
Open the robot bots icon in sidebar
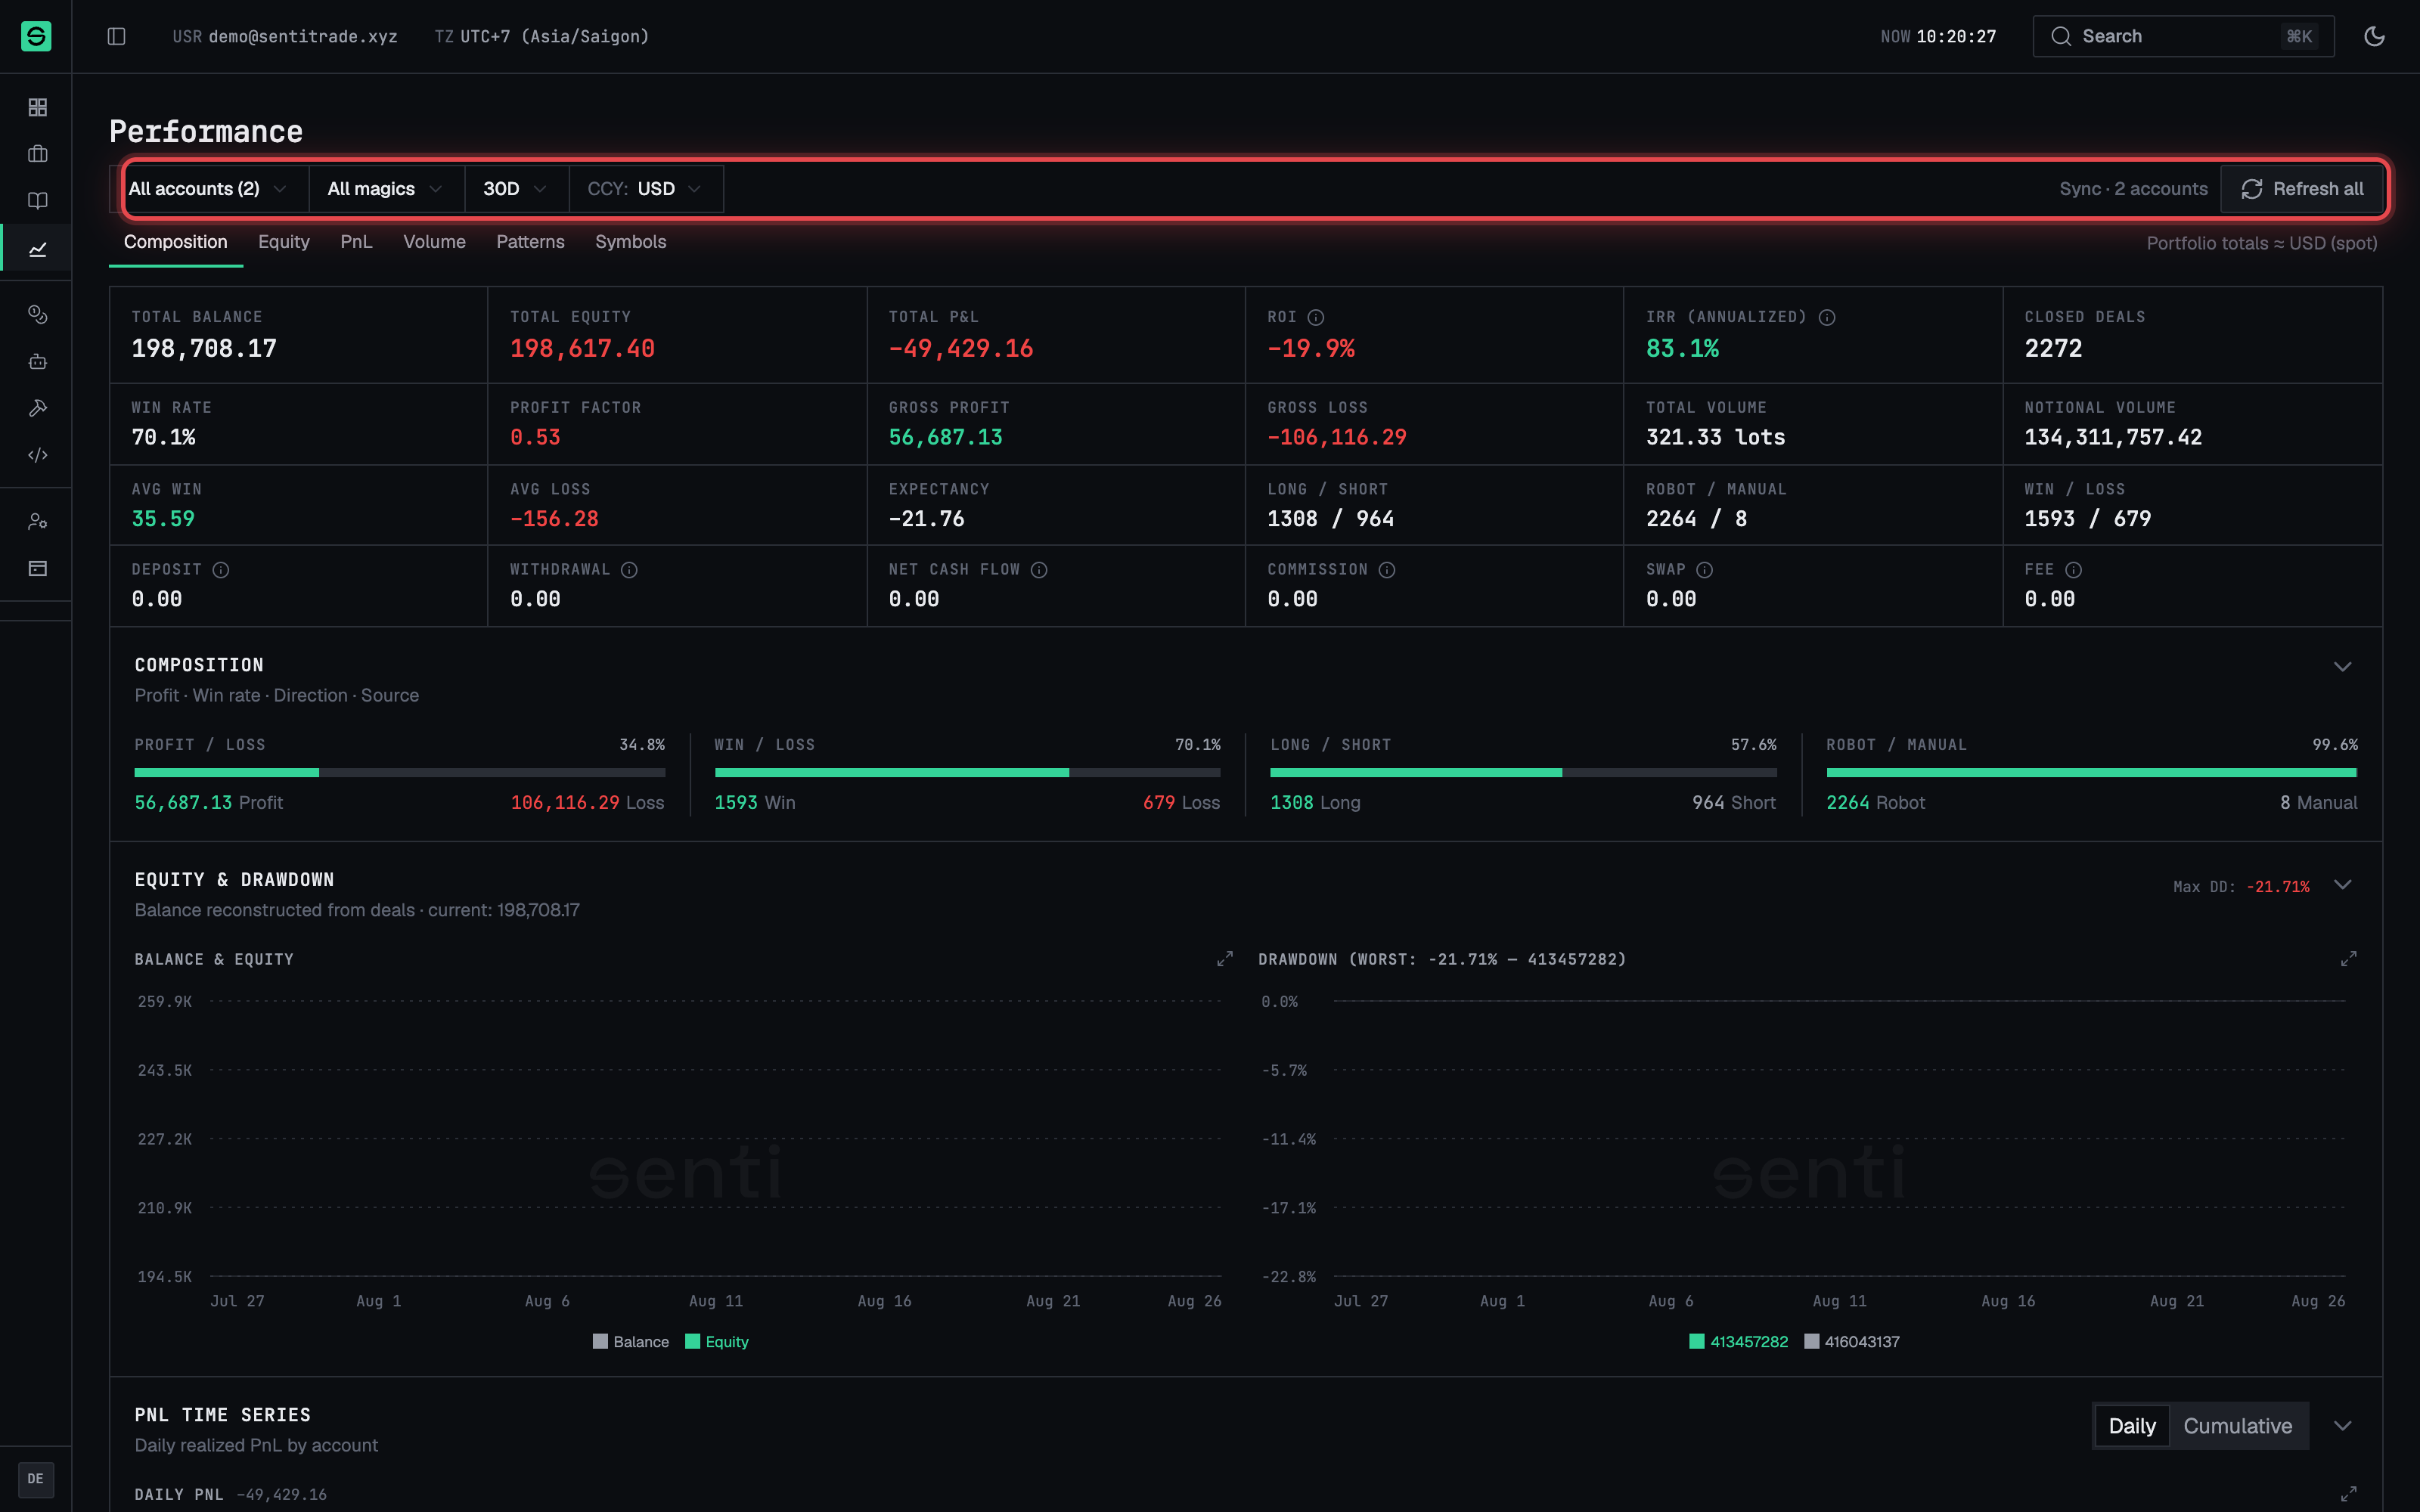tap(37, 361)
